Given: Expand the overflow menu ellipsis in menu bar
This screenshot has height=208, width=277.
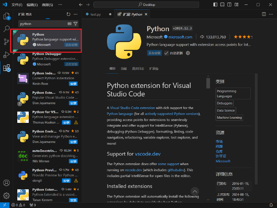Looking at the screenshot, I should 60,4.
